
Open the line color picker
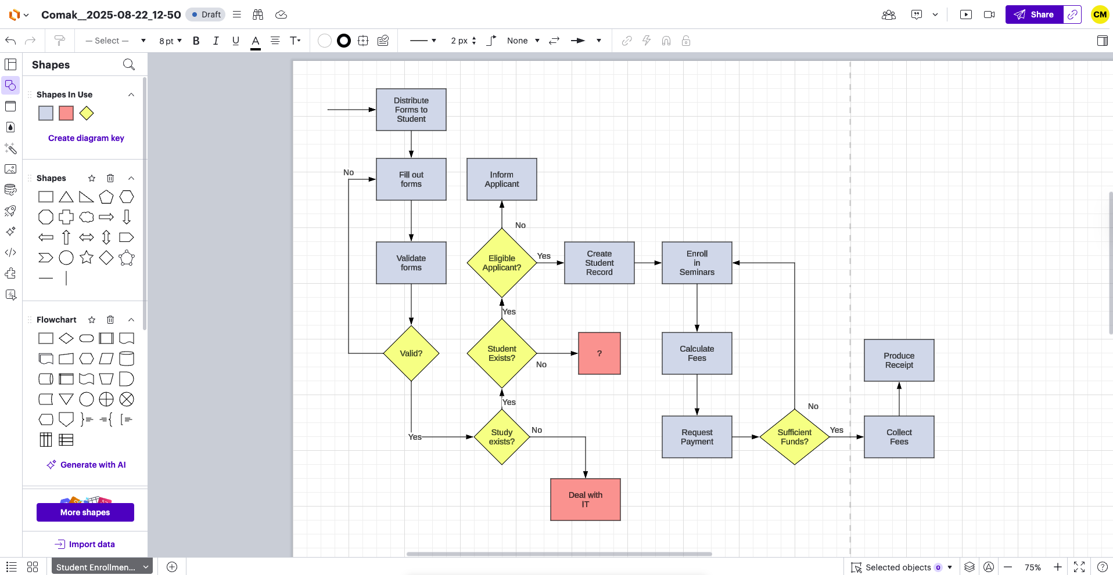344,41
